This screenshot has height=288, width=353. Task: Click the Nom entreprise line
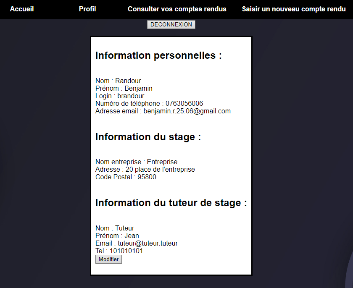136,162
